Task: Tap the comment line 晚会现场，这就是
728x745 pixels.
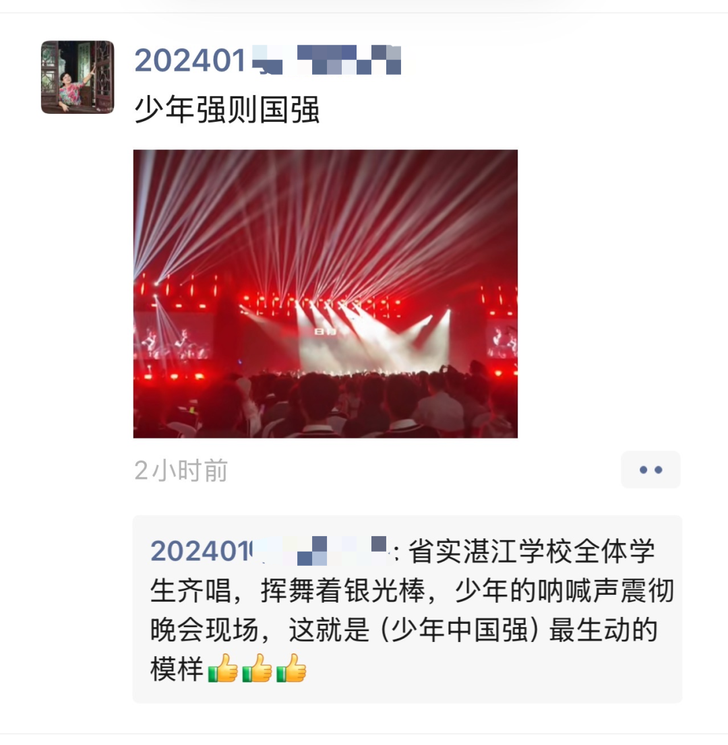Action: coord(260,630)
